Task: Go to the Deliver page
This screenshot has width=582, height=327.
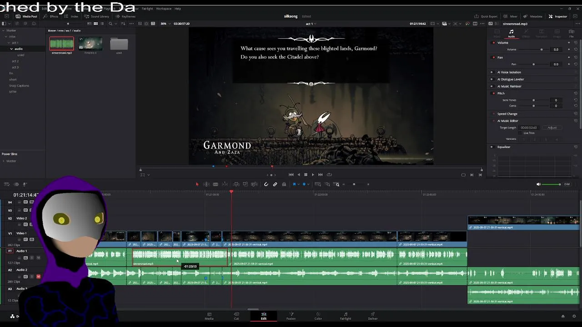Action: tap(373, 315)
